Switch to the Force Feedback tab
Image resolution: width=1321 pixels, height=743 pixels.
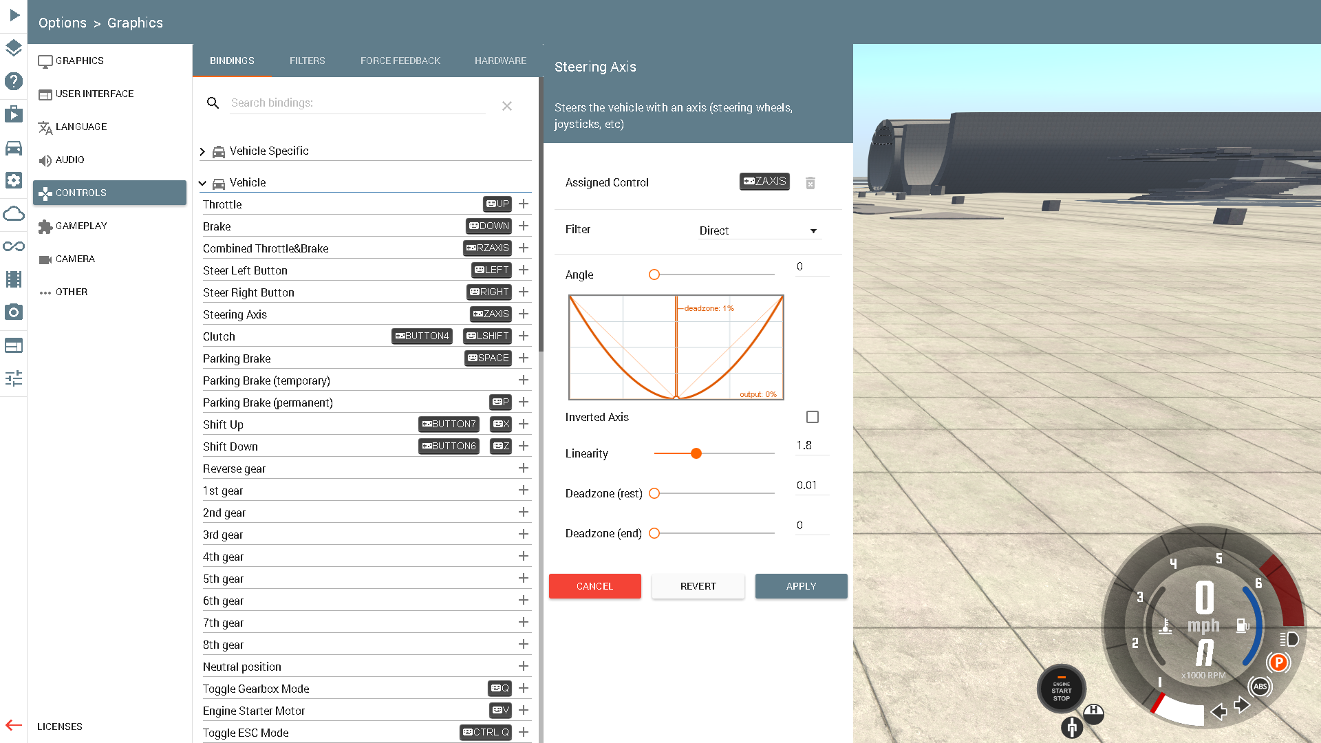pos(400,61)
